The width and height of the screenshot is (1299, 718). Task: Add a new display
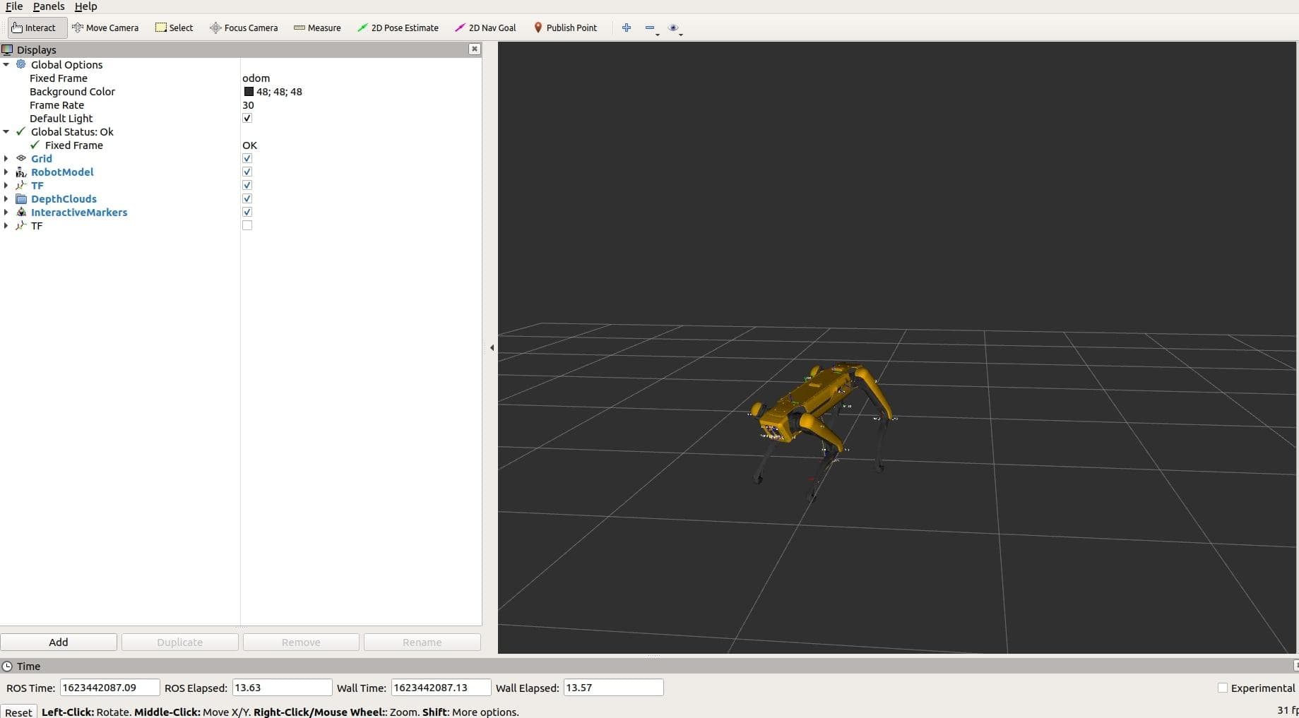59,642
